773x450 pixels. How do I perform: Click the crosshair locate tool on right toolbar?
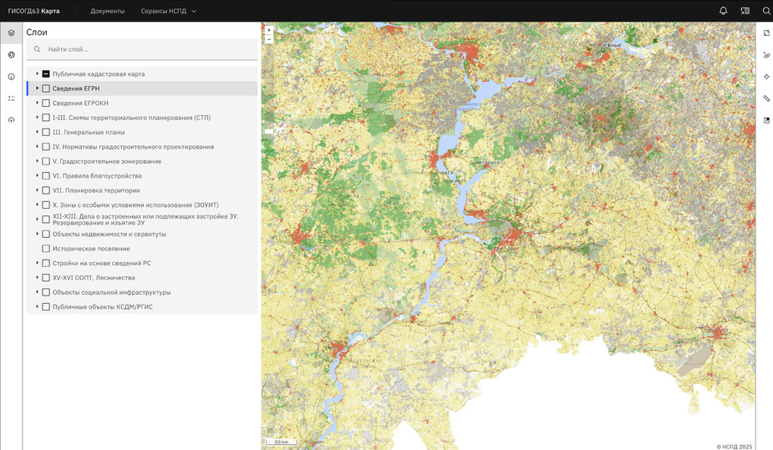tap(766, 77)
